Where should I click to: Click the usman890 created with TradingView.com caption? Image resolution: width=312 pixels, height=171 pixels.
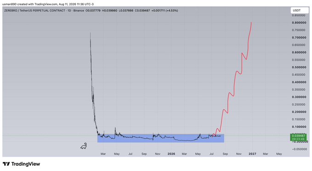[x=48, y=4]
